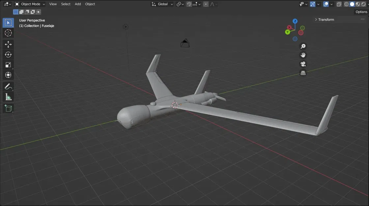Open the Global transform orientation dropdown

pyautogui.click(x=162, y=4)
